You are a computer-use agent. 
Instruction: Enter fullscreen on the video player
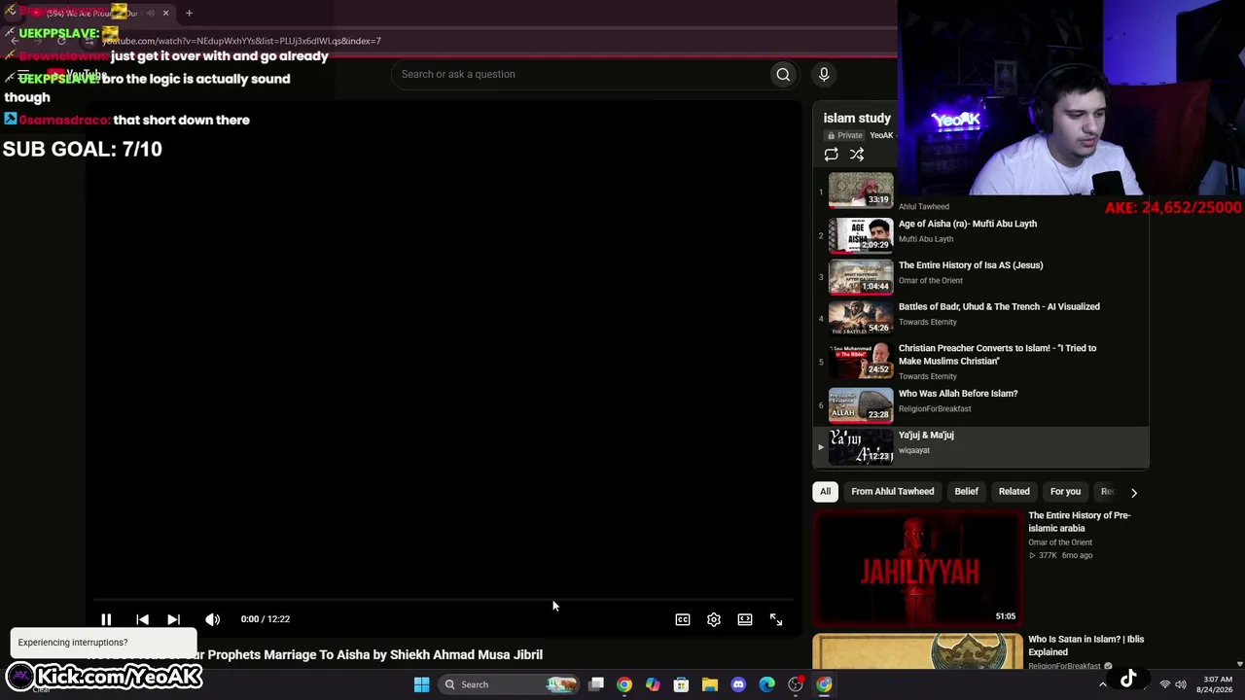click(776, 619)
